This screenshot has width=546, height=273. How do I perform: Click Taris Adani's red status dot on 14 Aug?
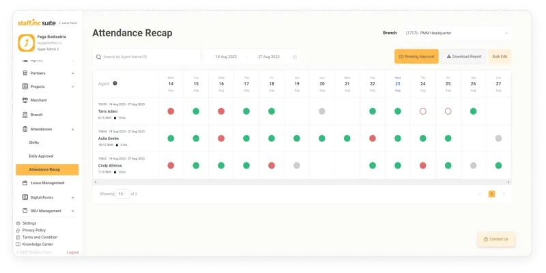point(171,111)
